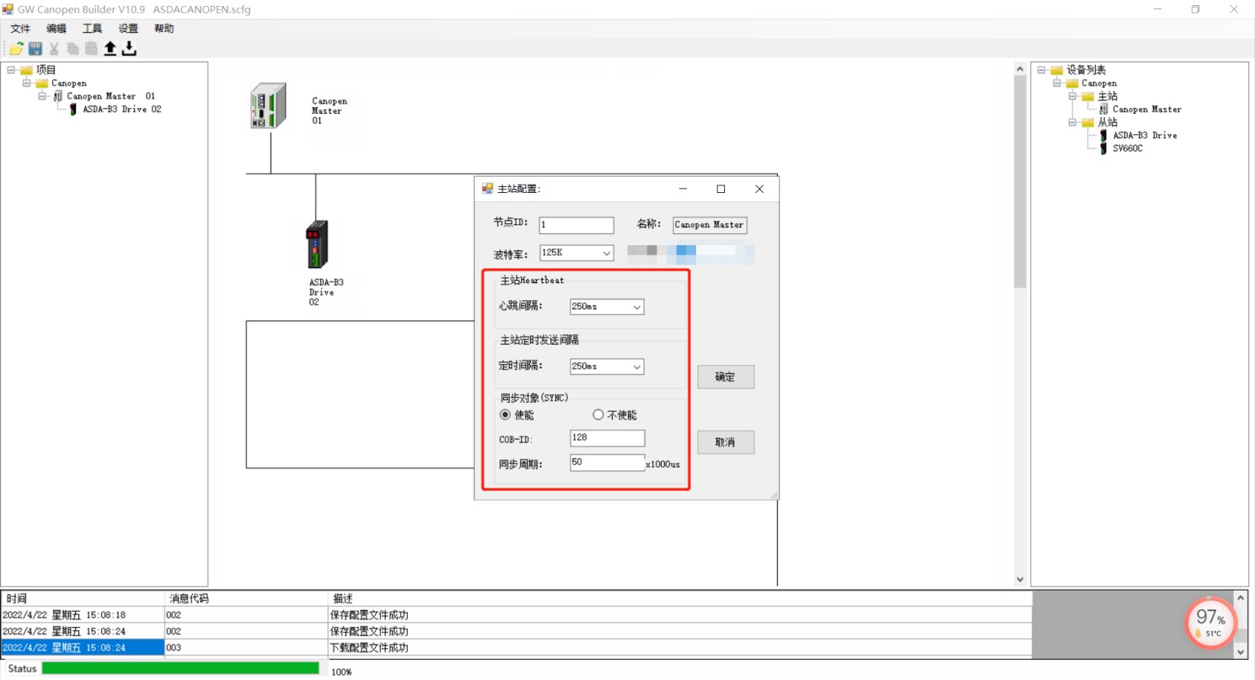
Task: Click the SV660C drive icon in device list
Action: [1104, 148]
